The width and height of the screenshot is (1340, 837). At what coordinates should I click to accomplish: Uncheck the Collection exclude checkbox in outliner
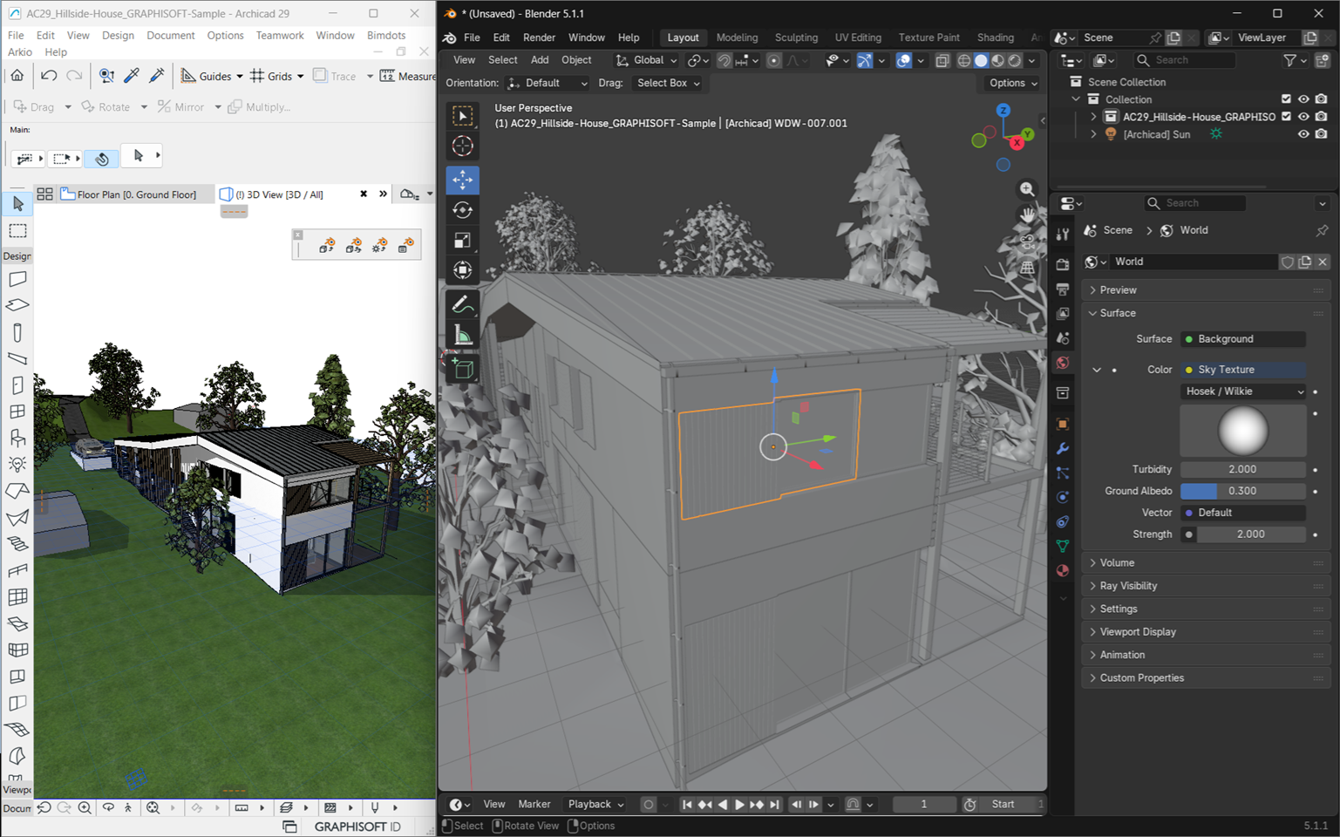pos(1286,99)
